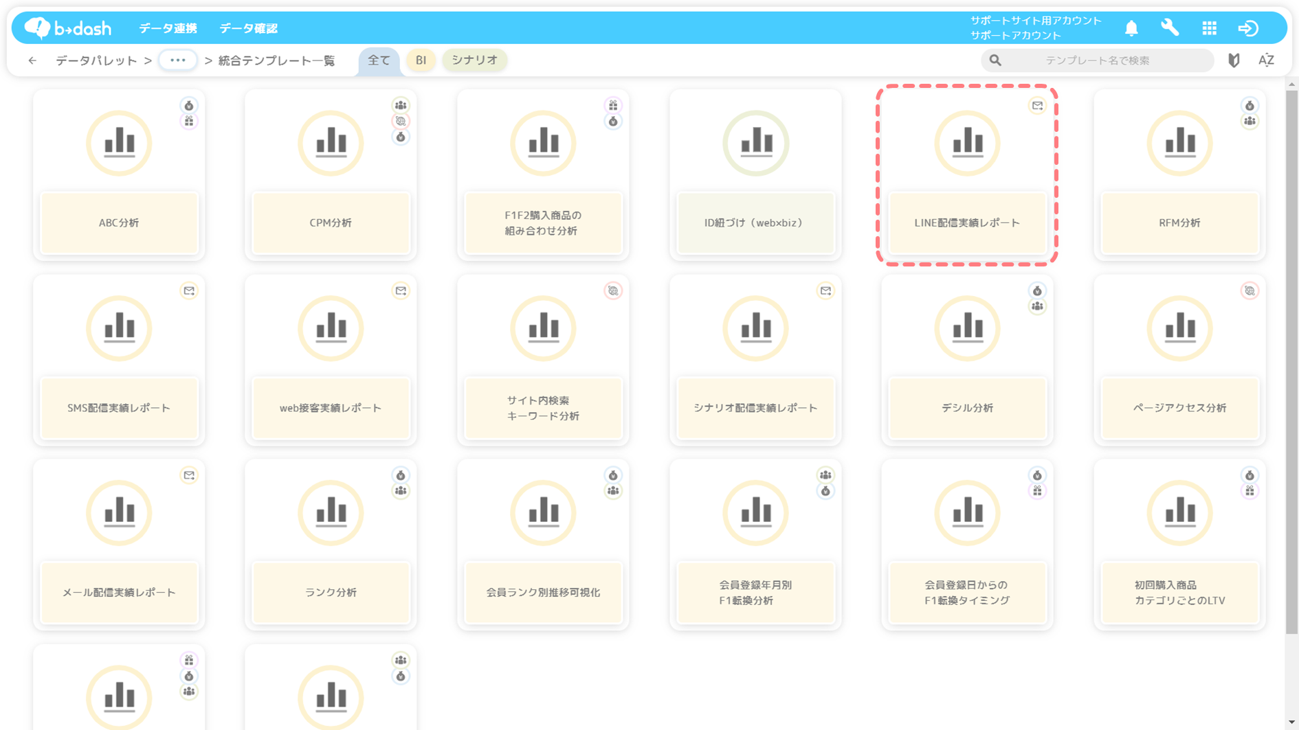1299x730 pixels.
Task: Open 会員登録日からのF1転換タイミング template
Action: click(x=967, y=593)
